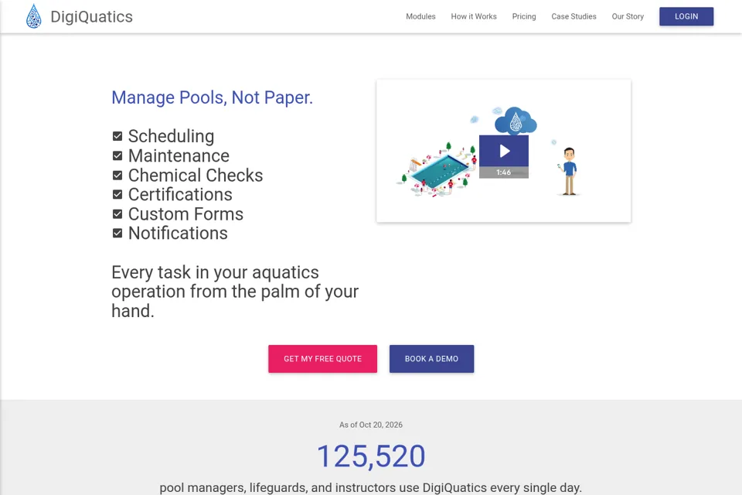This screenshot has height=495, width=742.
Task: Click the "Custom Forms" list text
Action: [185, 214]
